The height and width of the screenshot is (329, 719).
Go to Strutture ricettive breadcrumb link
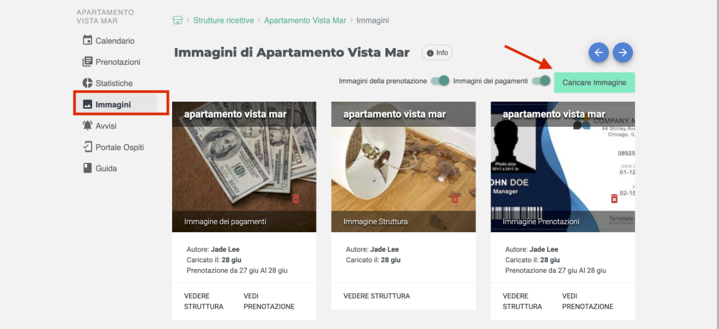click(223, 20)
